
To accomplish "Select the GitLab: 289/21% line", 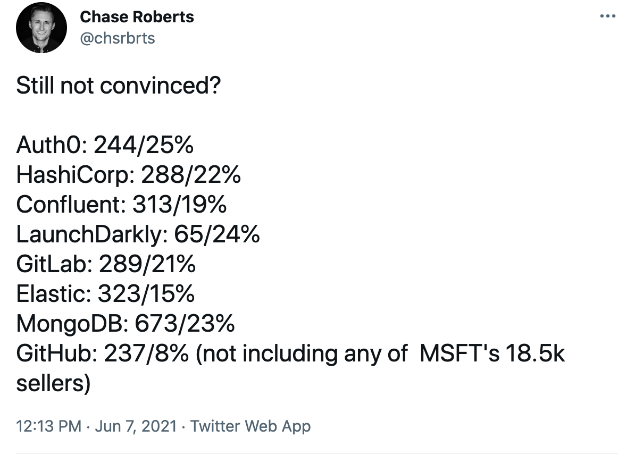I will point(106,264).
